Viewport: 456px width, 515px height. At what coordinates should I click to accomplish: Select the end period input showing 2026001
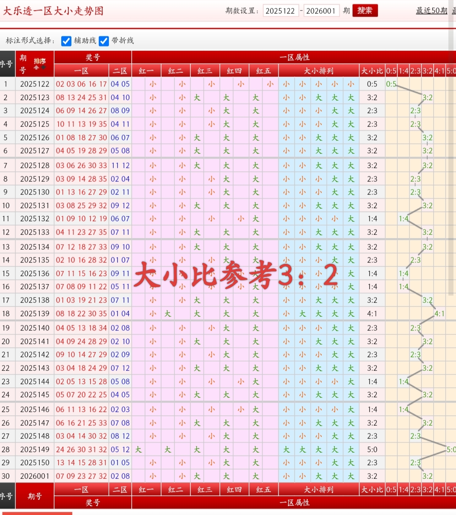pos(322,11)
